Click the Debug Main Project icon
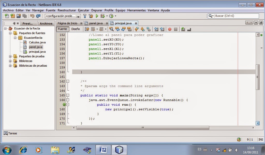Viewport: 265px width, 155px height. [102, 16]
